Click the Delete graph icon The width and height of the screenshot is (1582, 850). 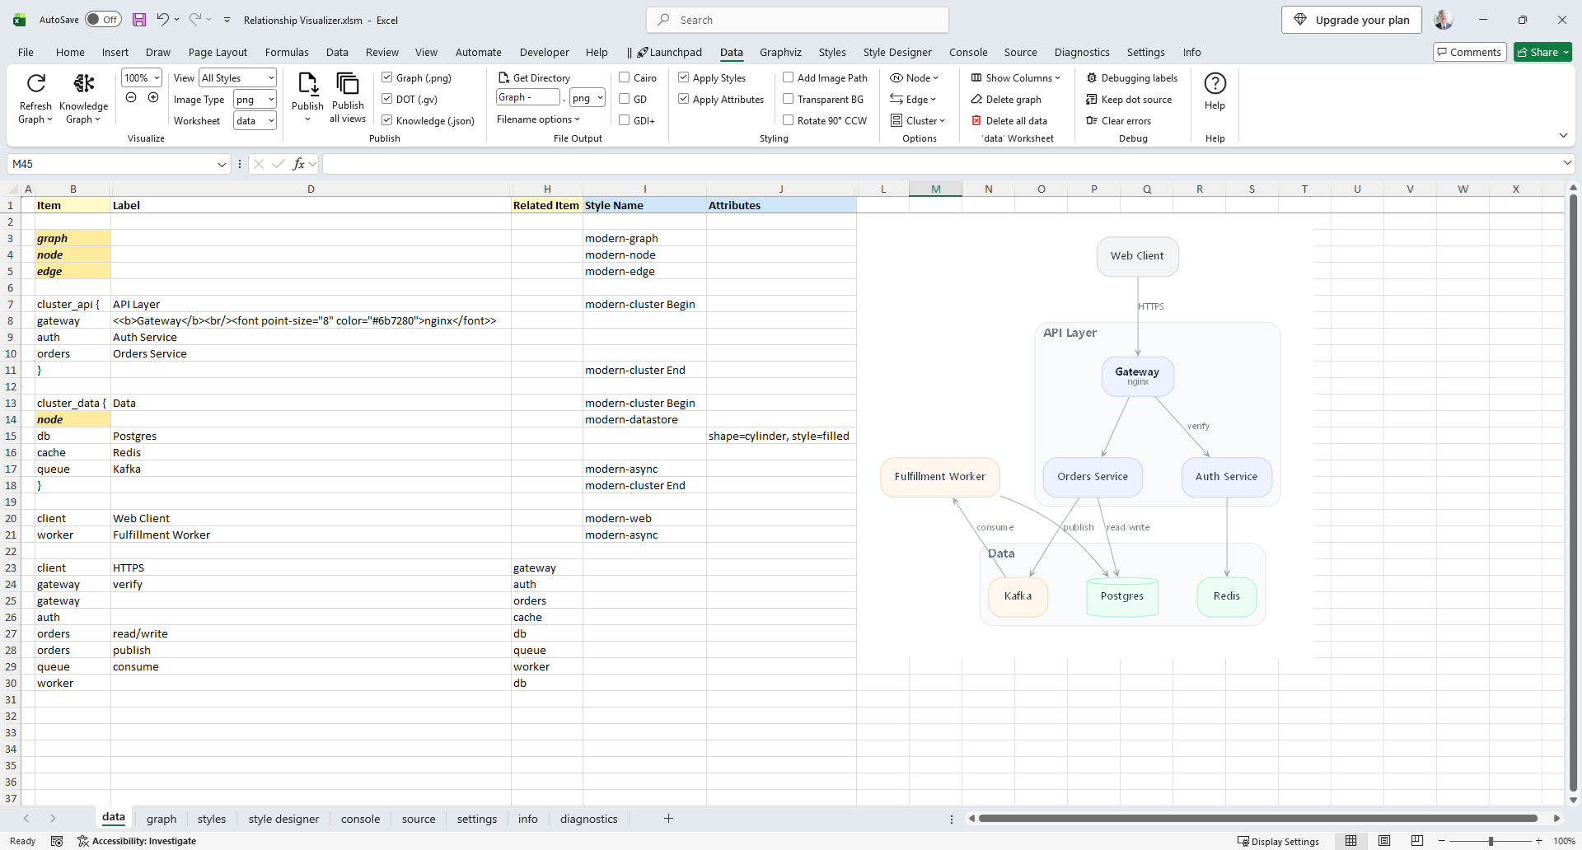click(976, 99)
